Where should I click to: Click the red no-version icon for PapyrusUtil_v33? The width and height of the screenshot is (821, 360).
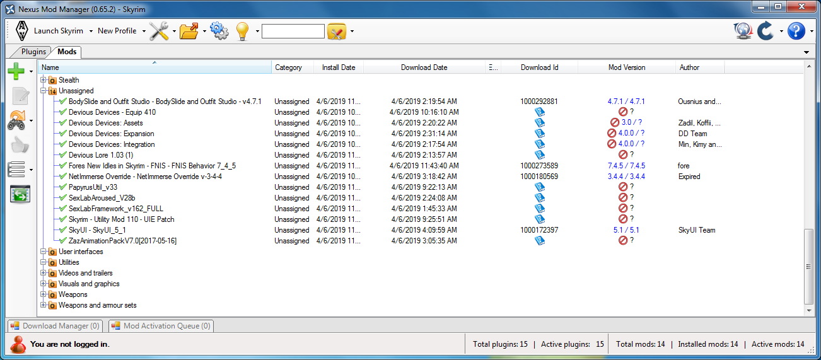pos(623,187)
